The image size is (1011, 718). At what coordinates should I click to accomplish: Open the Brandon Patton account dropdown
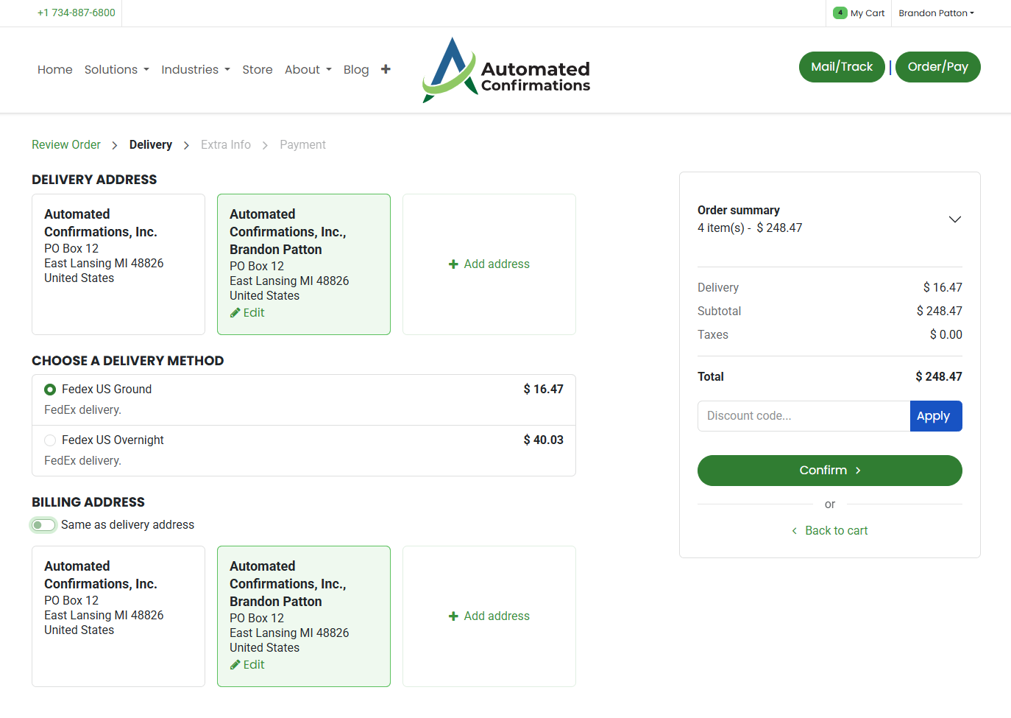point(935,13)
